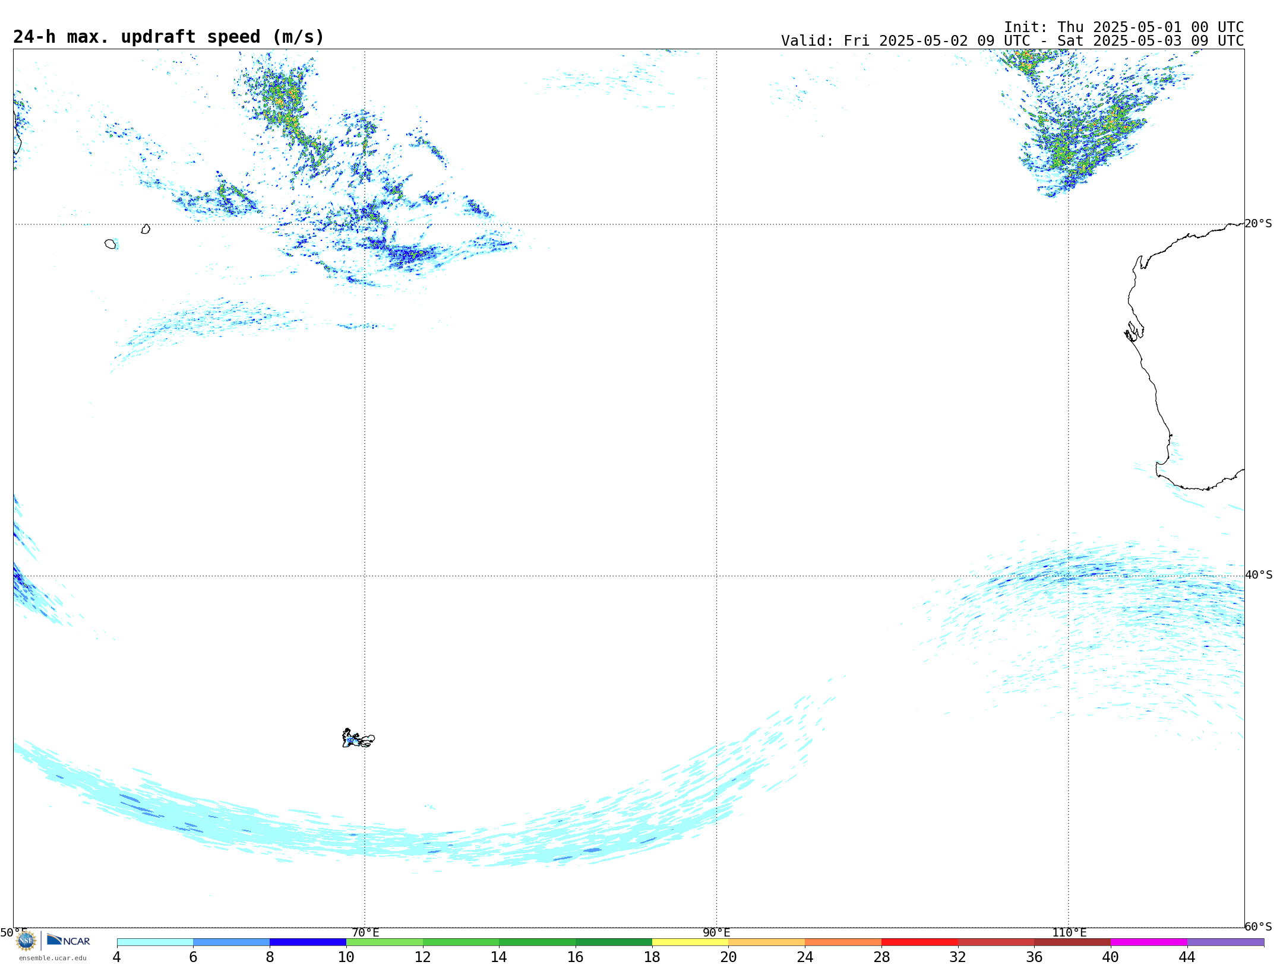Image resolution: width=1283 pixels, height=965 pixels.
Task: Click the 70°E longitude label
Action: coord(365,932)
